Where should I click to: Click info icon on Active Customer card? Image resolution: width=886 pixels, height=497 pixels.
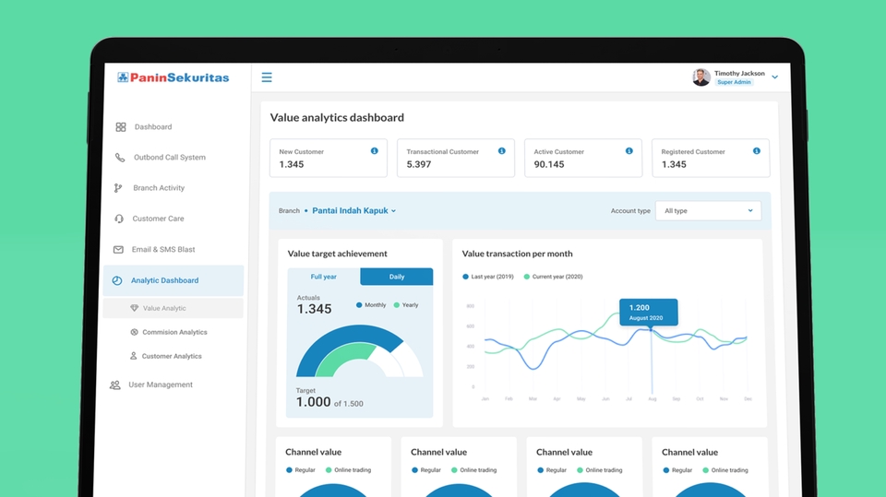pos(629,151)
